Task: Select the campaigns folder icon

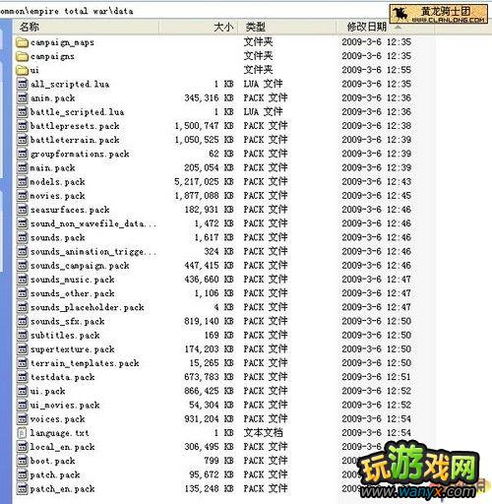Action: pyautogui.click(x=22, y=56)
